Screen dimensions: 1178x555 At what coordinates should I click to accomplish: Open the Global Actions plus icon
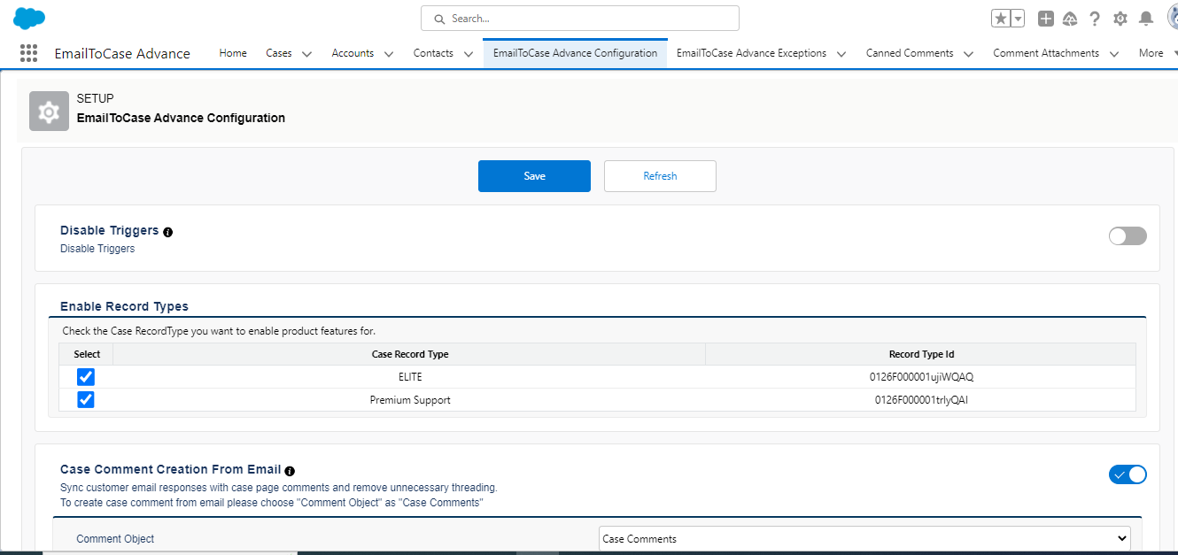pyautogui.click(x=1046, y=19)
